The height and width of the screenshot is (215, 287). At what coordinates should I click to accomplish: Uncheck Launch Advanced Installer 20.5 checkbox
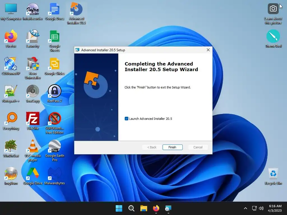tap(126, 119)
